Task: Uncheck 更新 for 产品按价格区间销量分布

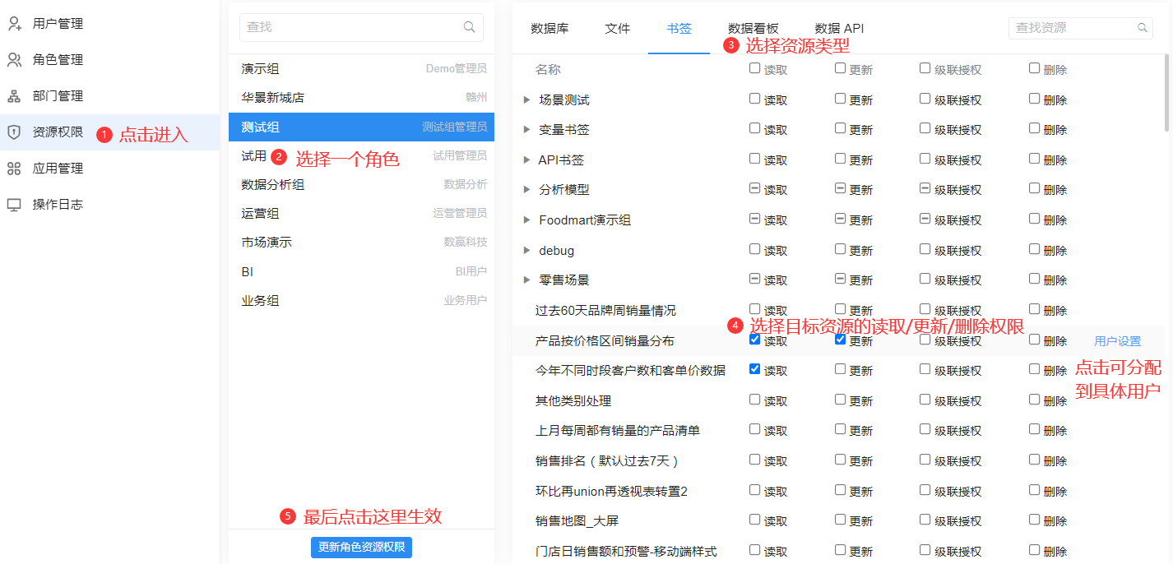Action: click(x=840, y=340)
